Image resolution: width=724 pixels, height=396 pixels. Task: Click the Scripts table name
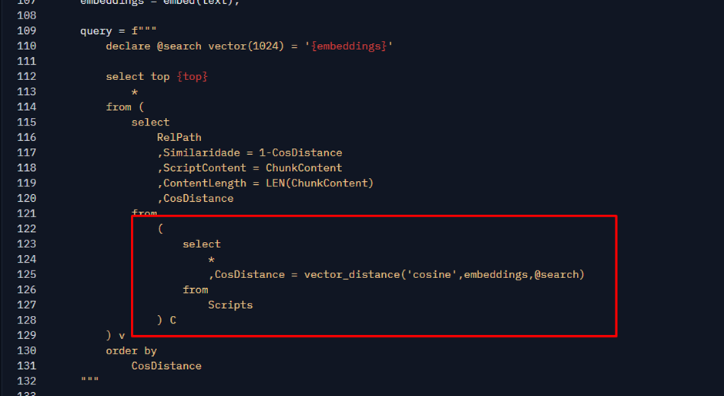pos(230,305)
